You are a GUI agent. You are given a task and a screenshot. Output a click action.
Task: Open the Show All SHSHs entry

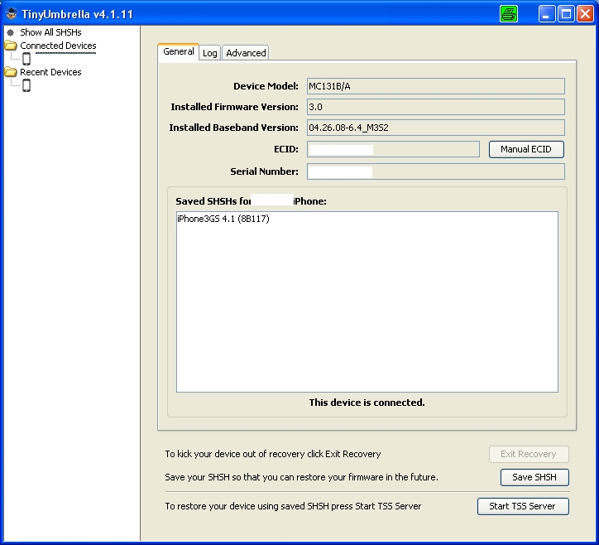pyautogui.click(x=50, y=32)
